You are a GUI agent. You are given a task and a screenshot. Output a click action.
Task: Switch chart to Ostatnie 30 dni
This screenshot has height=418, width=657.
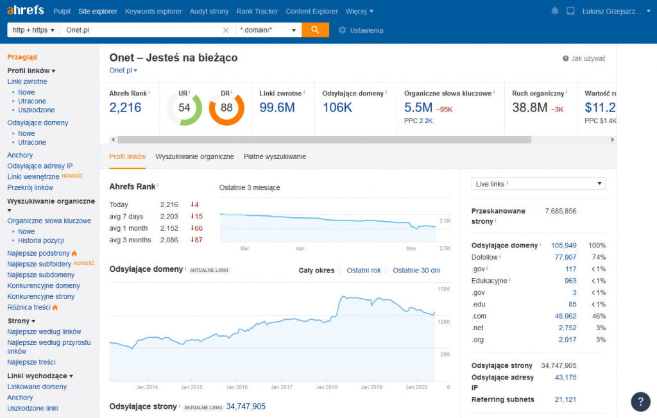(416, 271)
